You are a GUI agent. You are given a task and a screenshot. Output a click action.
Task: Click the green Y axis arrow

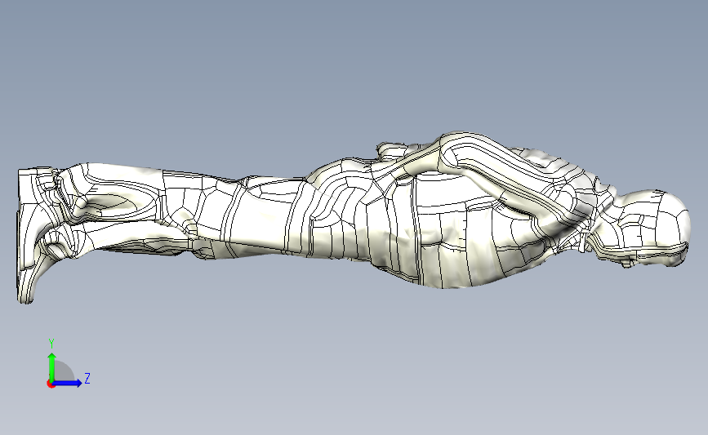[x=52, y=367]
